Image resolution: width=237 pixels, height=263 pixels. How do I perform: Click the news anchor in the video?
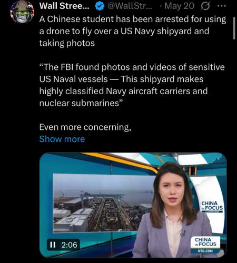pyautogui.click(x=174, y=210)
